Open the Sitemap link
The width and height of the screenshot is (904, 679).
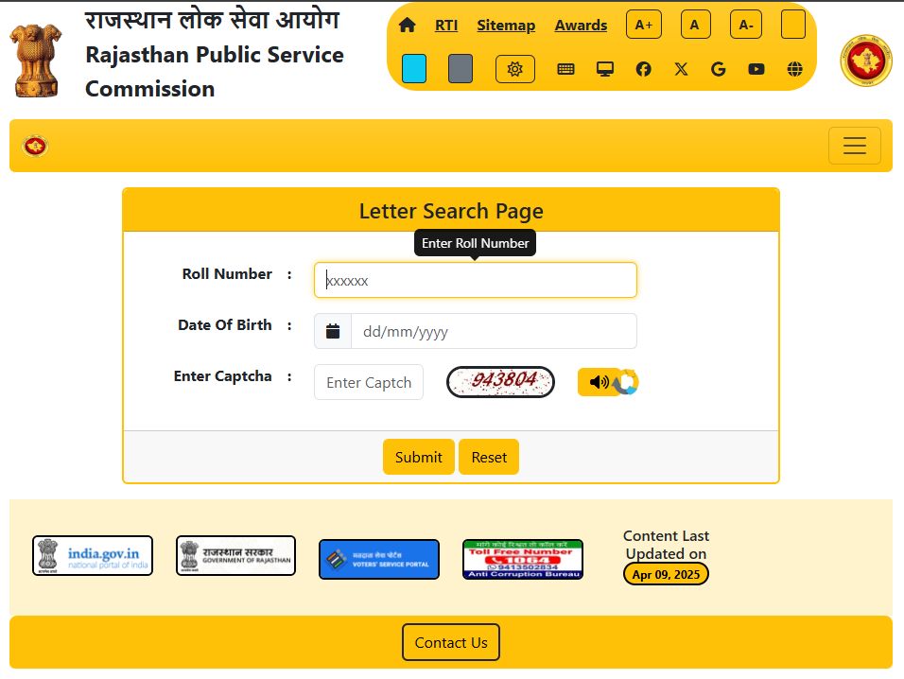506,26
